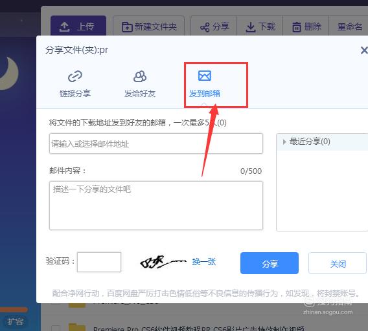Tick the checkbox beside the Premiere Pro CS6 folder
The width and height of the screenshot is (368, 331).
click(55, 328)
